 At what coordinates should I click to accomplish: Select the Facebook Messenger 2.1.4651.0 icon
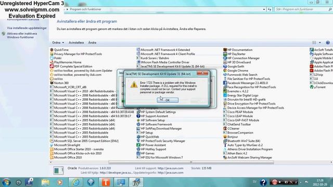pos(225,83)
